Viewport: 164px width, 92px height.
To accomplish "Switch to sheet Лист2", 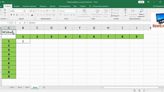I will coord(20,87).
